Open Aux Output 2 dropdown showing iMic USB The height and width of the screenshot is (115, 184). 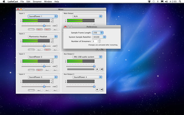pyautogui.click(x=87, y=57)
